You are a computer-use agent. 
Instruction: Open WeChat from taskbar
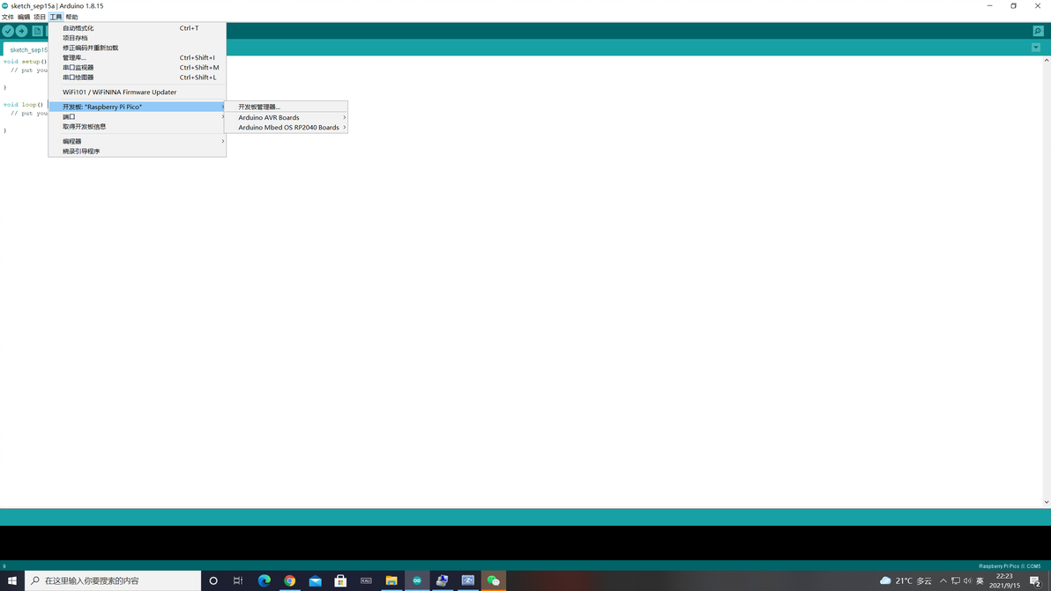[x=494, y=580]
